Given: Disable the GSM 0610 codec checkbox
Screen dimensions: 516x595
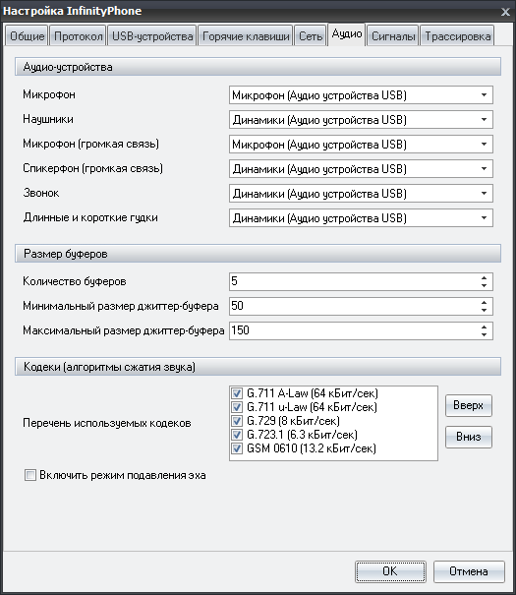Looking at the screenshot, I should point(237,448).
